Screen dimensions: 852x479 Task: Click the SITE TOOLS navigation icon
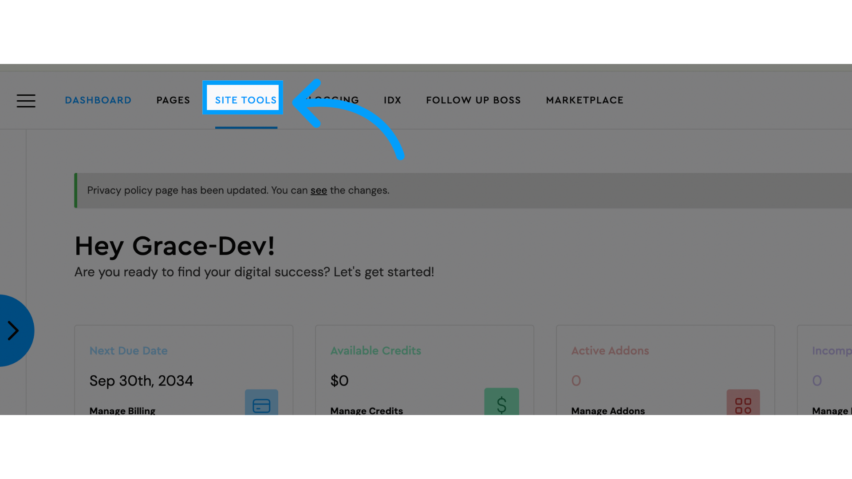(x=246, y=100)
